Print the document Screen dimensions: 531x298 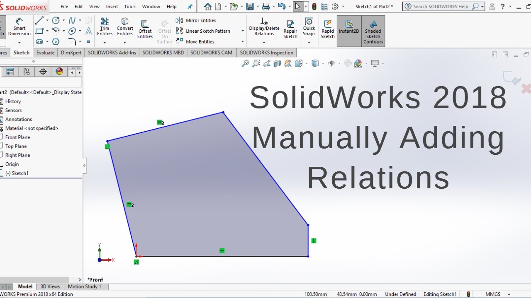266,6
